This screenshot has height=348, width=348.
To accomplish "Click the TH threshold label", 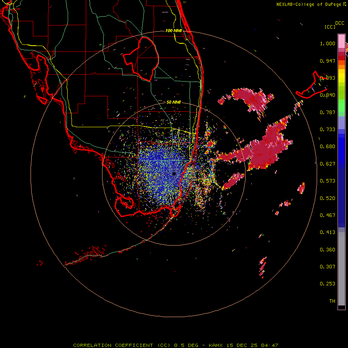I will tap(332, 301).
